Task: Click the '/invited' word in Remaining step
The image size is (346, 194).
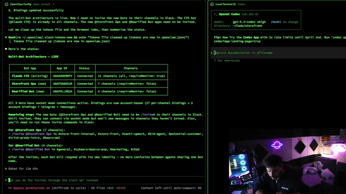Action: 148,115
